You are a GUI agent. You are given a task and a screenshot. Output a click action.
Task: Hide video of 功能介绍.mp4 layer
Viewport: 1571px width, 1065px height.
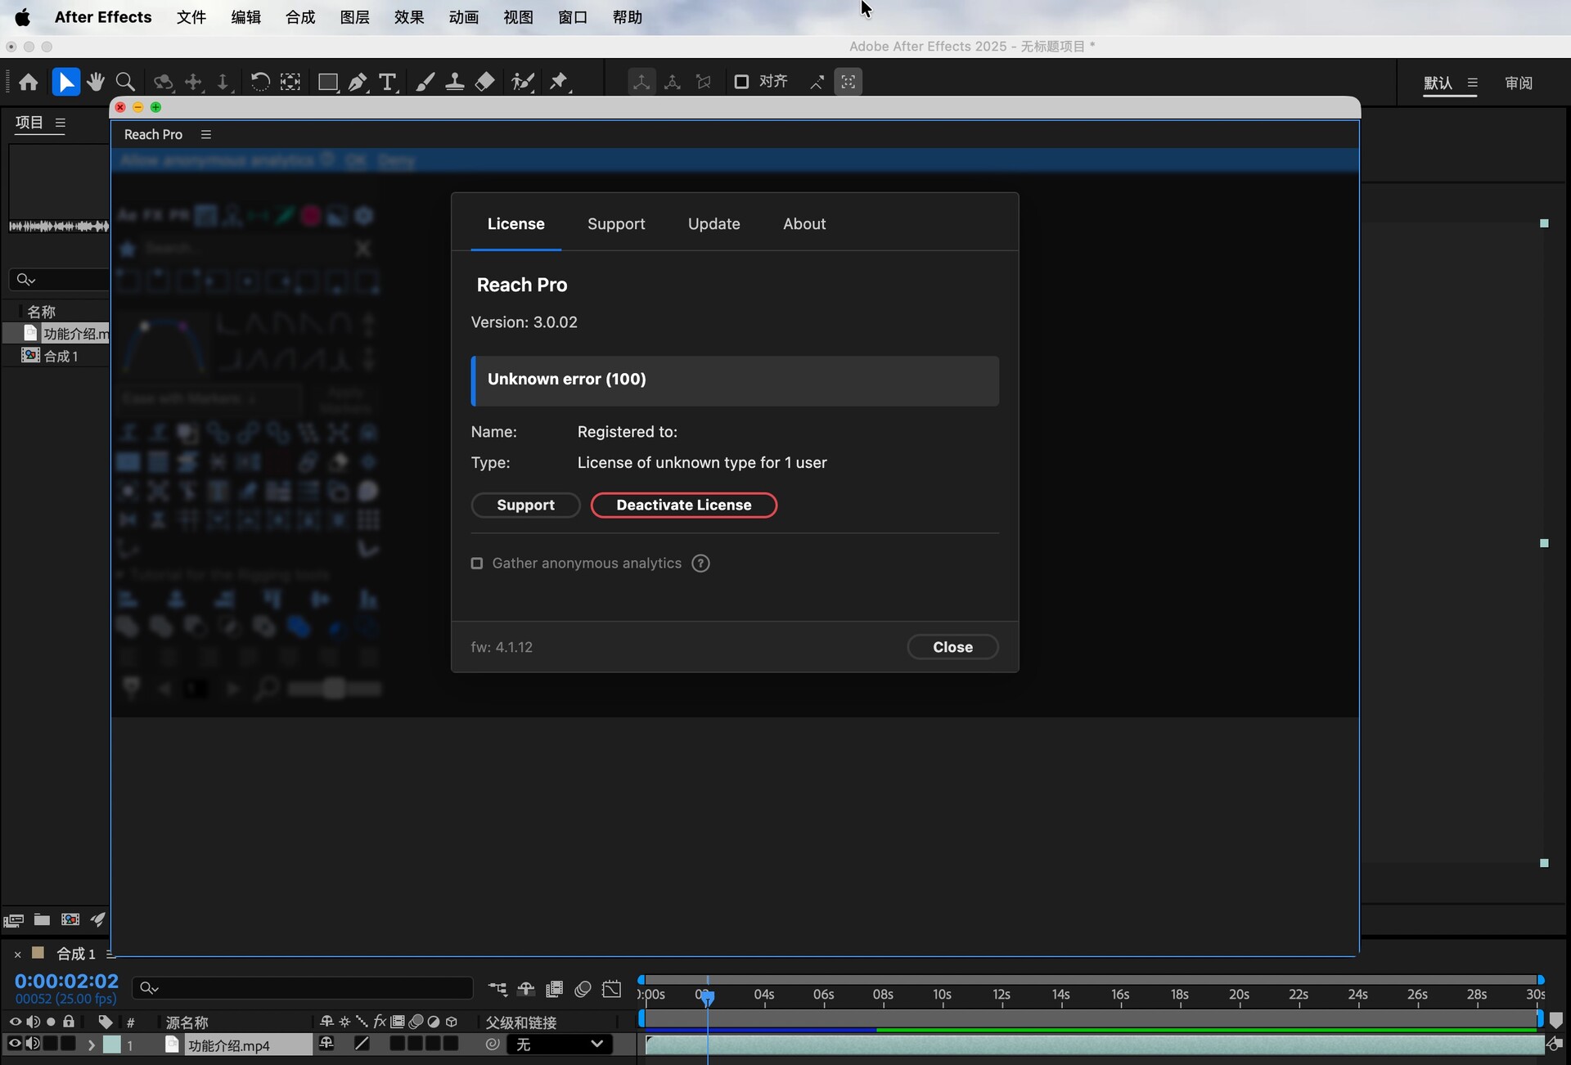point(15,1044)
